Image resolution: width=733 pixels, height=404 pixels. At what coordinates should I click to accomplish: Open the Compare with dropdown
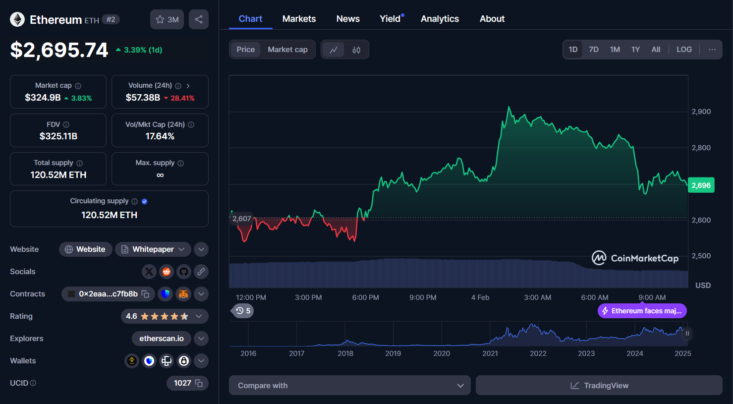click(349, 385)
